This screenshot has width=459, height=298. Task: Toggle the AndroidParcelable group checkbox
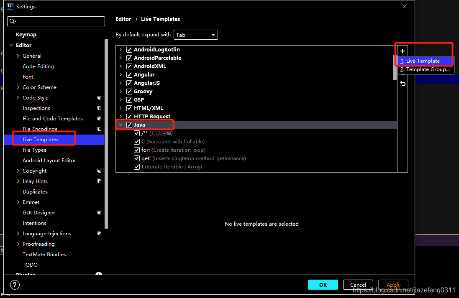click(129, 58)
